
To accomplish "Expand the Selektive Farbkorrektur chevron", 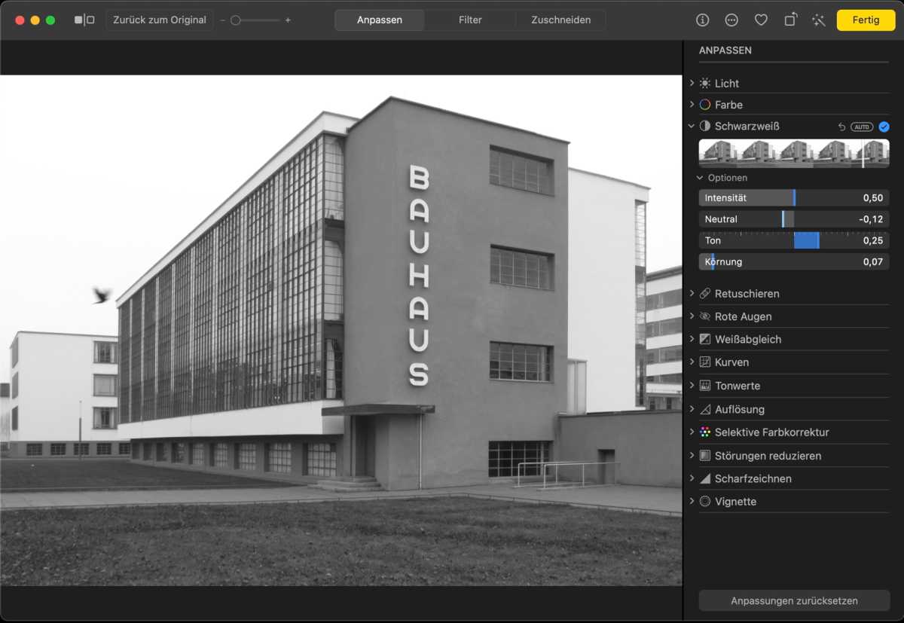I will (692, 432).
